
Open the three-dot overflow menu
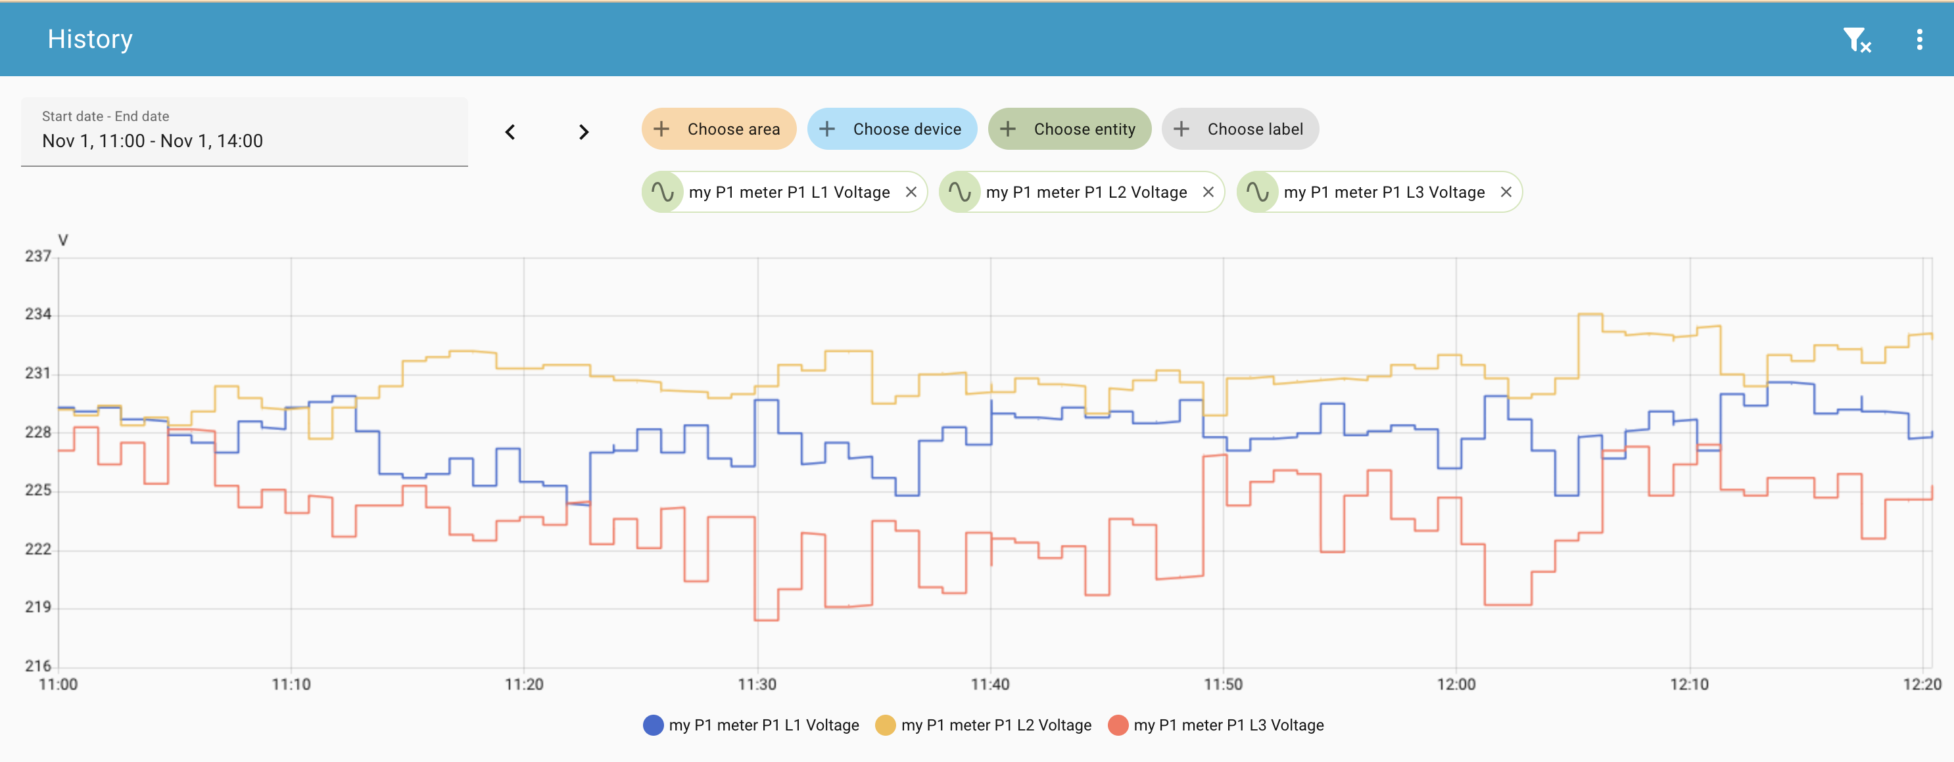[1919, 39]
